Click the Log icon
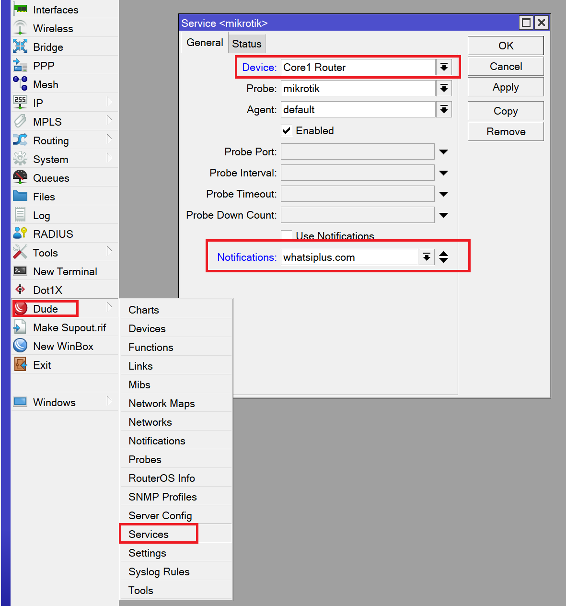566x606 pixels. [x=20, y=215]
